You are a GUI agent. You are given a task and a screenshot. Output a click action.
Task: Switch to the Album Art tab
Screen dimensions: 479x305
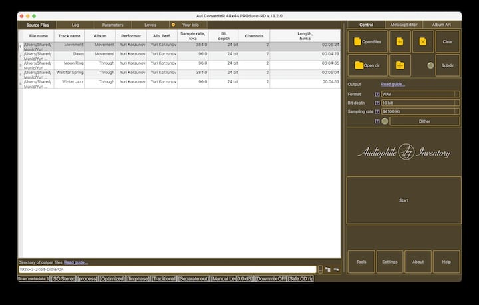pyautogui.click(x=442, y=25)
